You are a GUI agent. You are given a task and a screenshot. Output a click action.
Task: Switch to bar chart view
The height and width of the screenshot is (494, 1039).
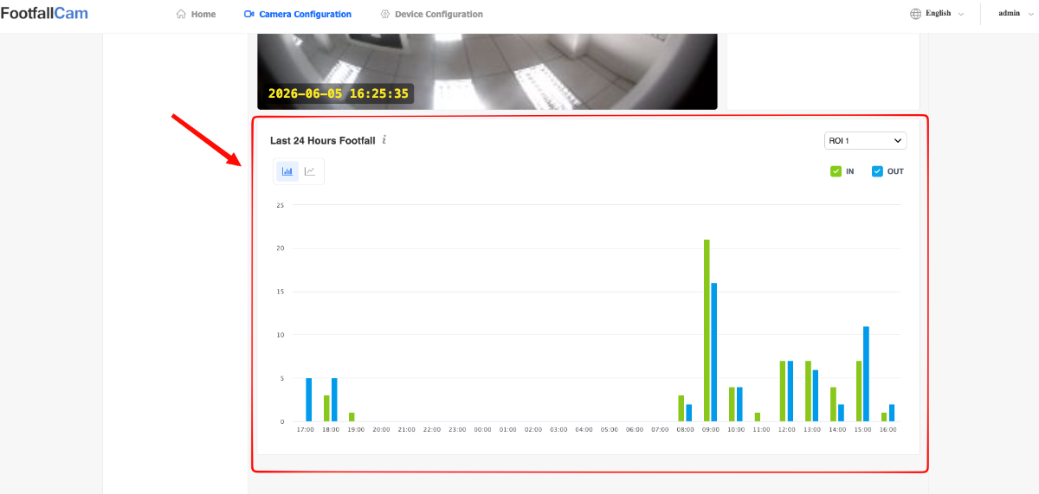pos(287,171)
